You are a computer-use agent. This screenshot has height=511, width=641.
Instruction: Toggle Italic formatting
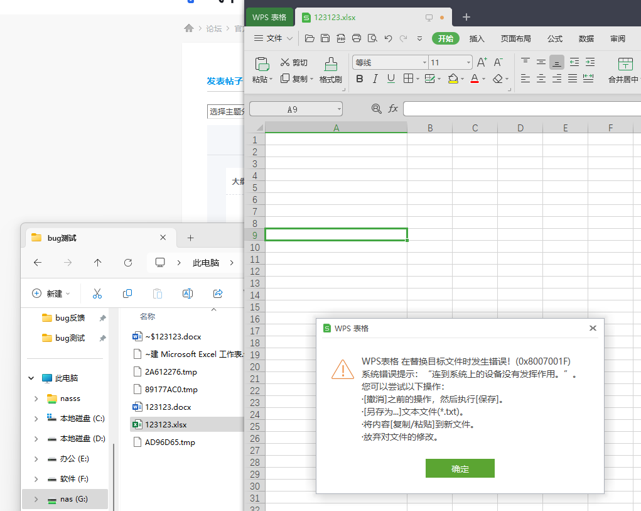(x=375, y=79)
